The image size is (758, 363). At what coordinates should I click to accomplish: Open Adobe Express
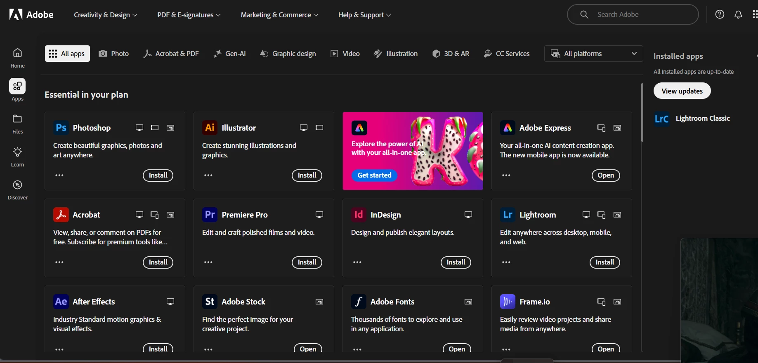[x=606, y=176]
